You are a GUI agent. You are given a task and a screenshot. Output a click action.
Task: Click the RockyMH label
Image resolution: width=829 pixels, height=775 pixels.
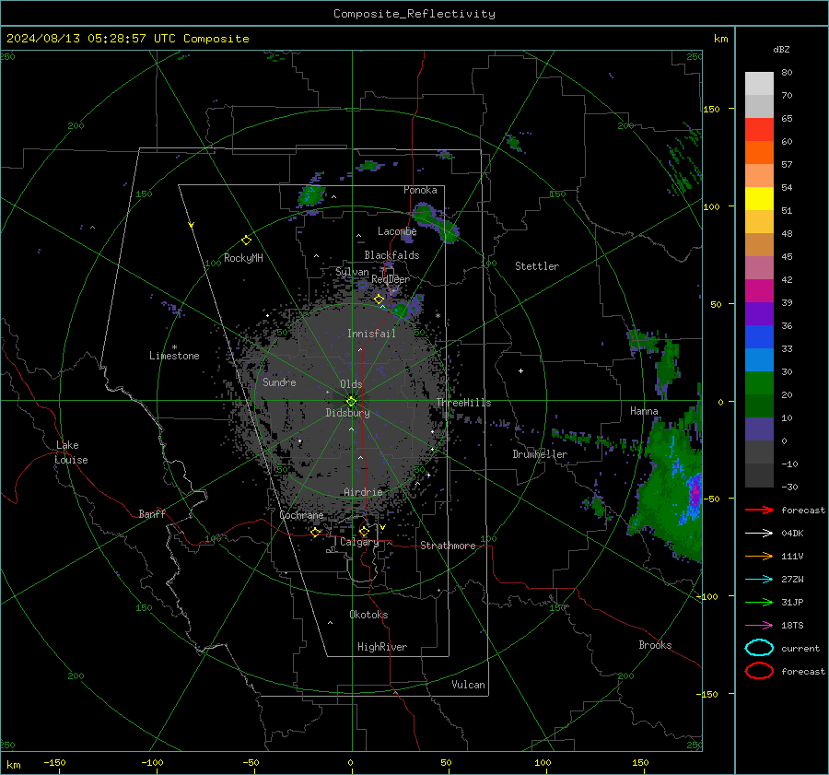pos(243,258)
